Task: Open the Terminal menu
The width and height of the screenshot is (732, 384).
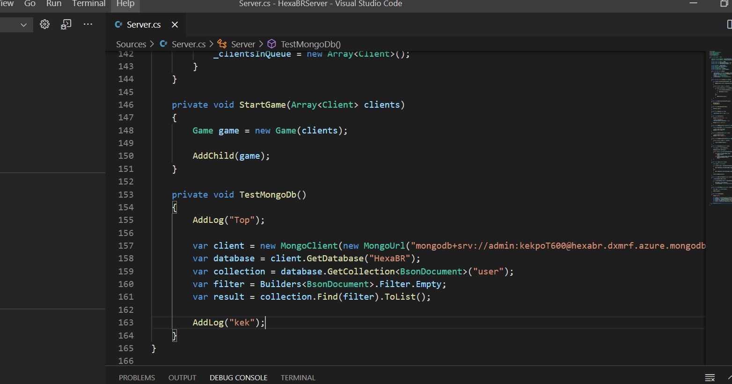Action: point(88,4)
